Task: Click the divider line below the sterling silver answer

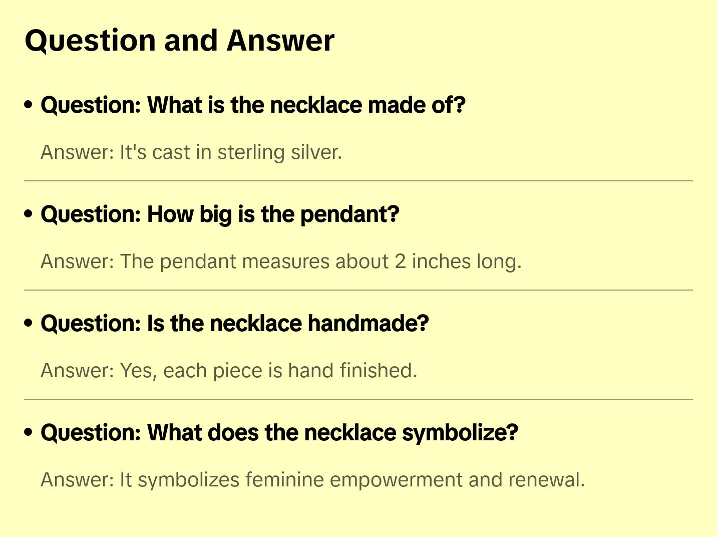Action: [x=358, y=180]
